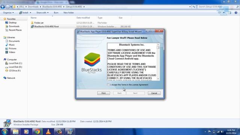Viewport: 240px width, 135px height.
Task: Toggle the preview pane icon in Explorer toolbar
Action: coord(229,13)
